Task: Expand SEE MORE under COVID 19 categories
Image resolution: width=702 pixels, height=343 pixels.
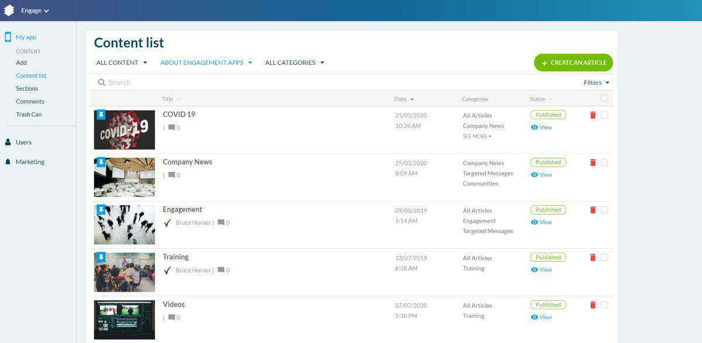Action: [x=477, y=136]
